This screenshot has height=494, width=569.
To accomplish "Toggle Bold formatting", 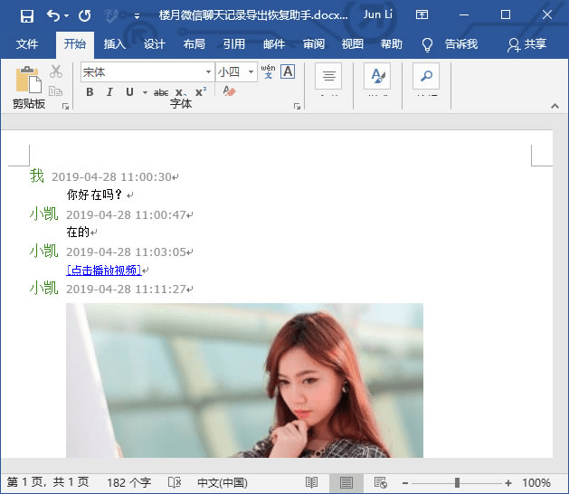I will click(90, 92).
